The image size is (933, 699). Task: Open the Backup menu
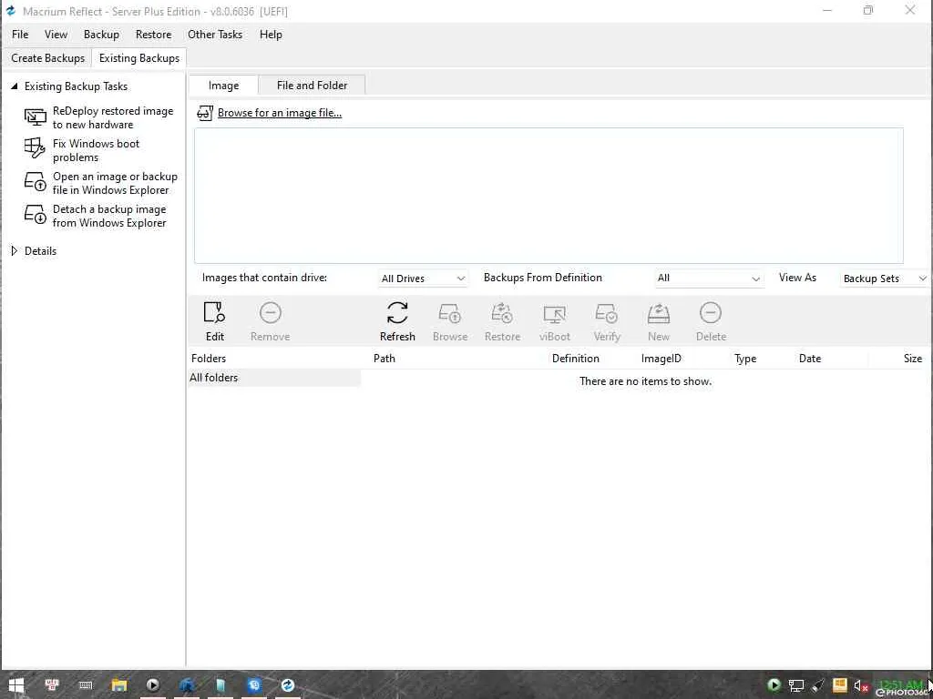click(x=101, y=35)
